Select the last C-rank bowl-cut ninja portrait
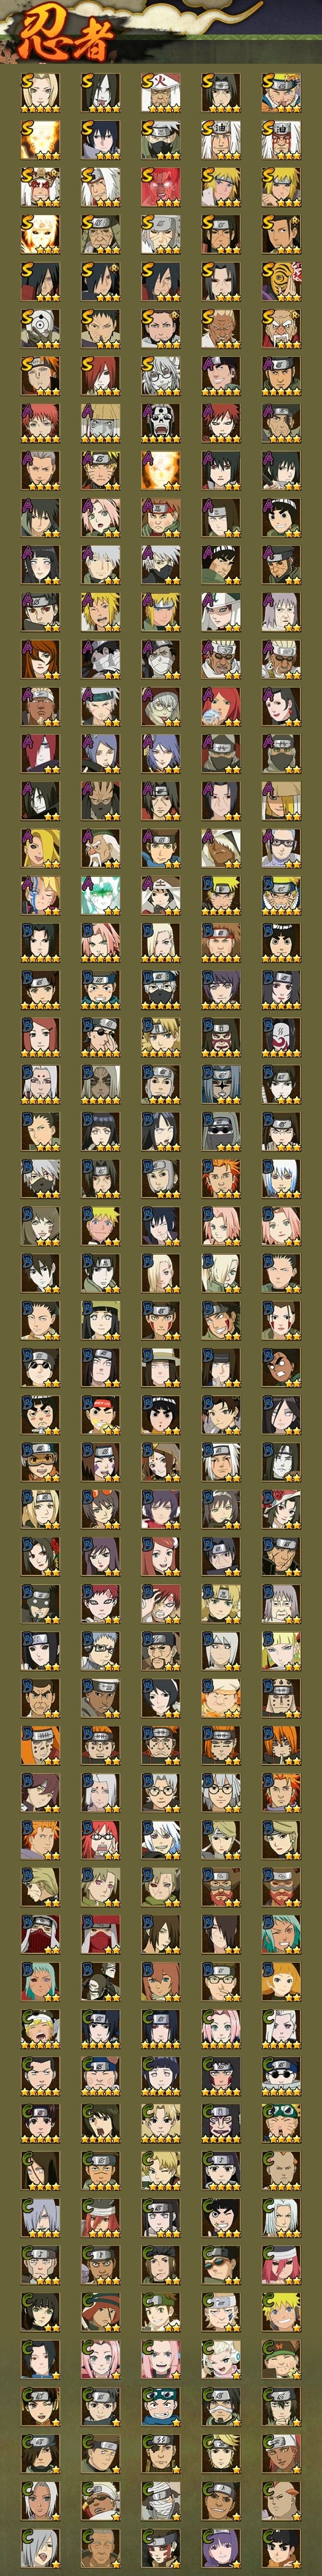The height and width of the screenshot is (2576, 322). click(x=281, y=2547)
